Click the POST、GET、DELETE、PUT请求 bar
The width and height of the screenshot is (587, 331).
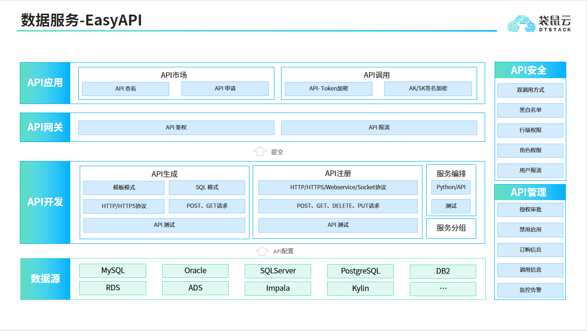point(338,206)
